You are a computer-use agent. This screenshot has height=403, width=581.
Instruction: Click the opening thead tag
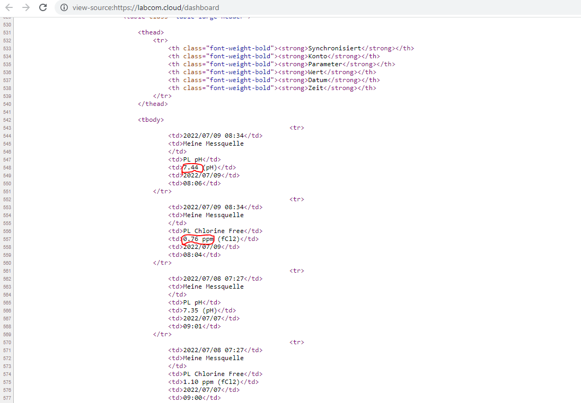(x=151, y=32)
